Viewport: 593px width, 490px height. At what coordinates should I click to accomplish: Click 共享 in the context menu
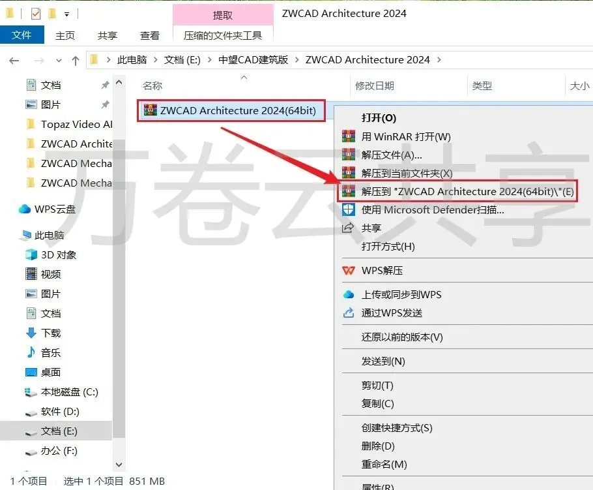click(371, 228)
